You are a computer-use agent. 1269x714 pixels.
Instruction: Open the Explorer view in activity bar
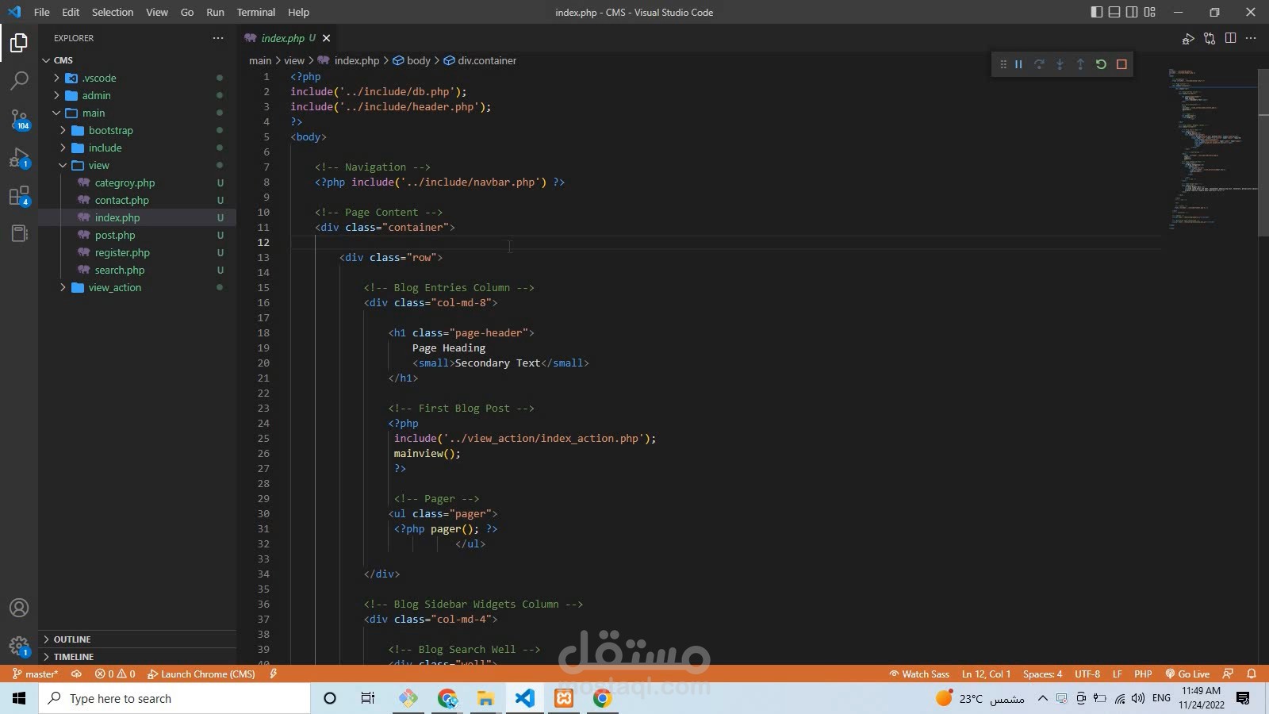coord(19,43)
